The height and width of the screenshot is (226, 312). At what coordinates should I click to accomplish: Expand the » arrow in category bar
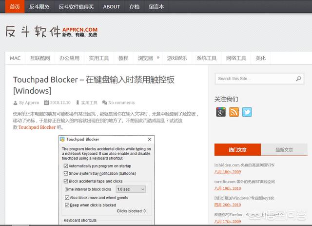158,58
